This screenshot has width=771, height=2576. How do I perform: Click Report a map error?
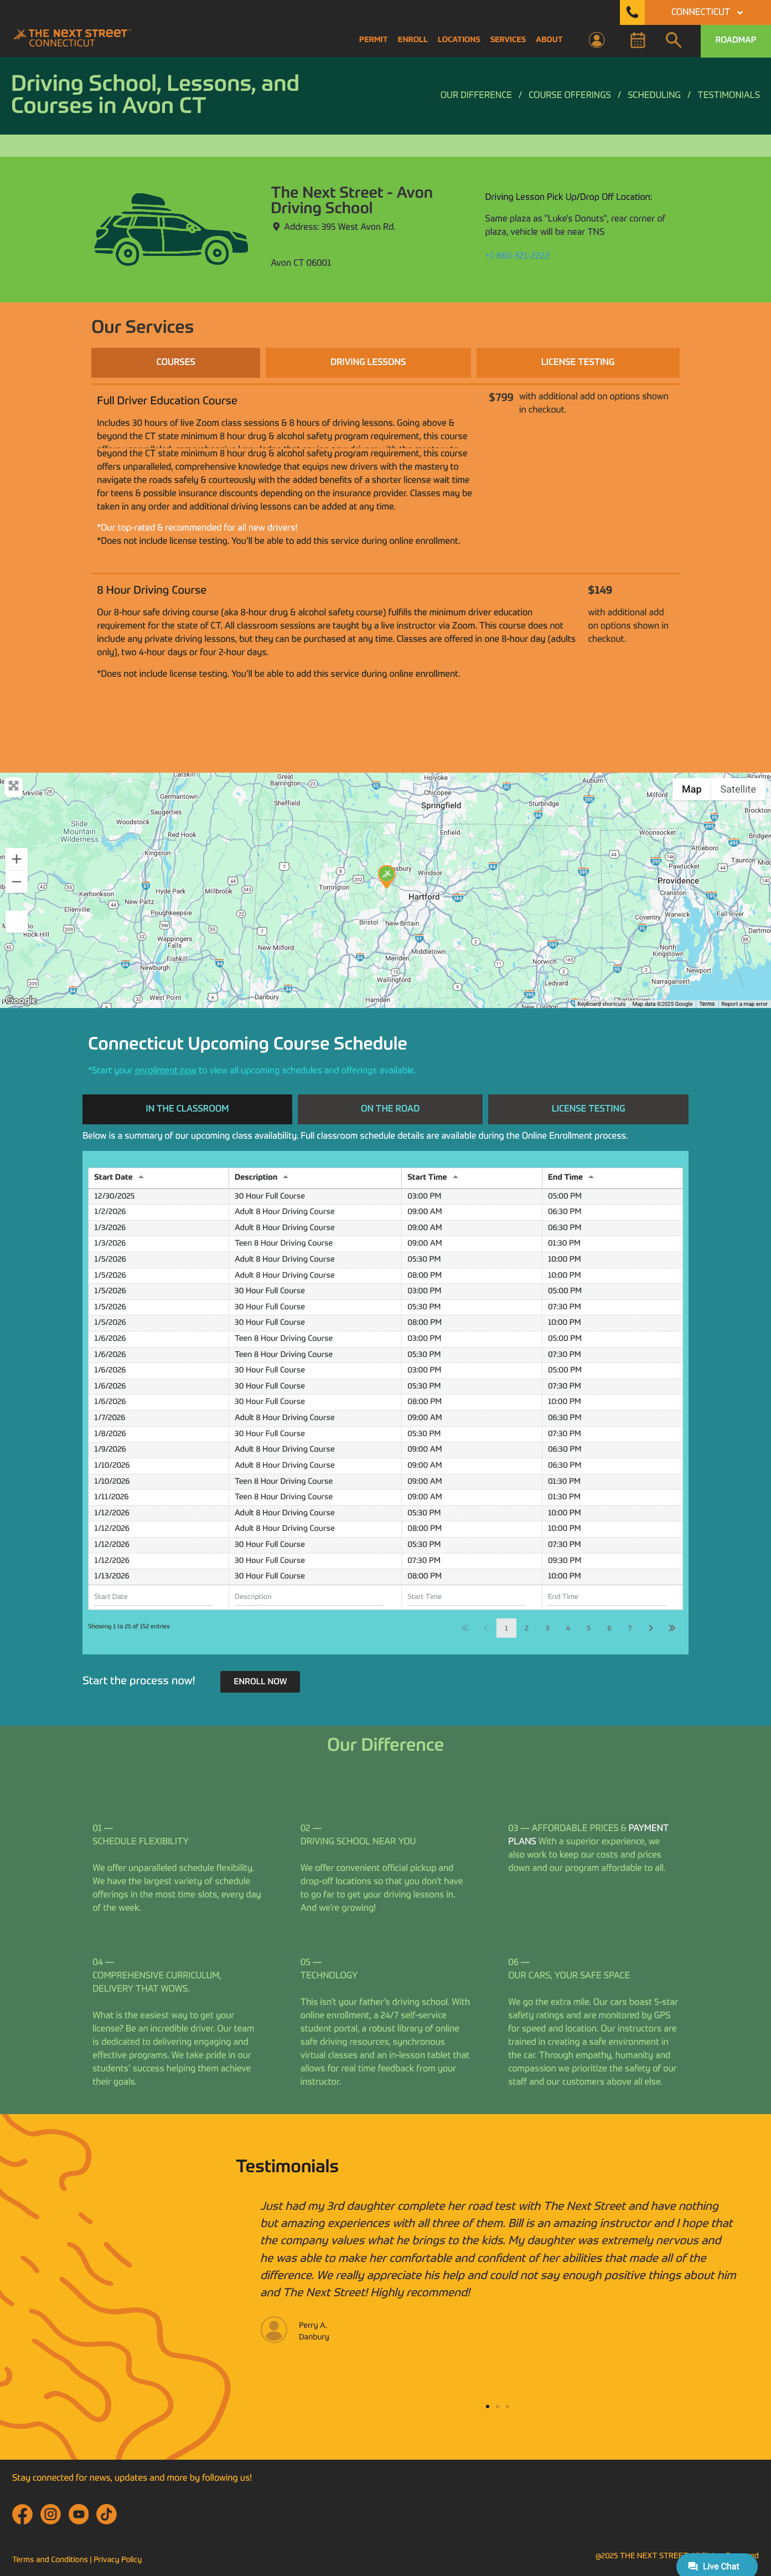click(x=744, y=1003)
